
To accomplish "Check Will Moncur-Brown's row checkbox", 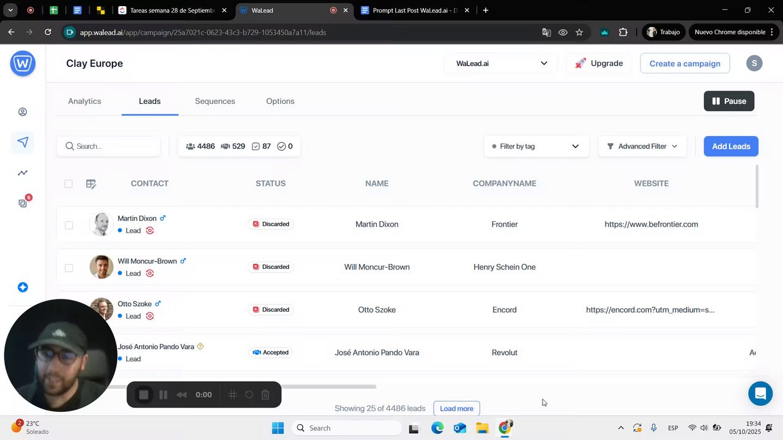I will point(69,268).
